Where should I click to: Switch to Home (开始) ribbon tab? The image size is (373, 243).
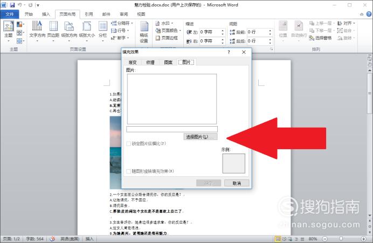click(x=29, y=14)
